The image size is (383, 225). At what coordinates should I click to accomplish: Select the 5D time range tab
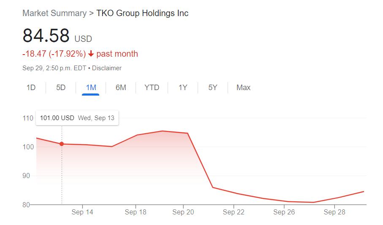61,88
